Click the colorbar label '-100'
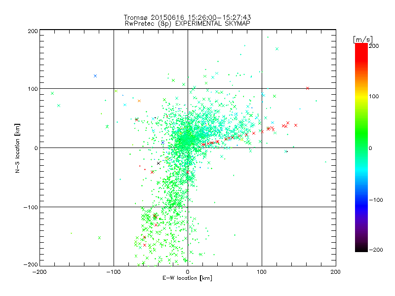395x296 pixels. click(x=376, y=200)
